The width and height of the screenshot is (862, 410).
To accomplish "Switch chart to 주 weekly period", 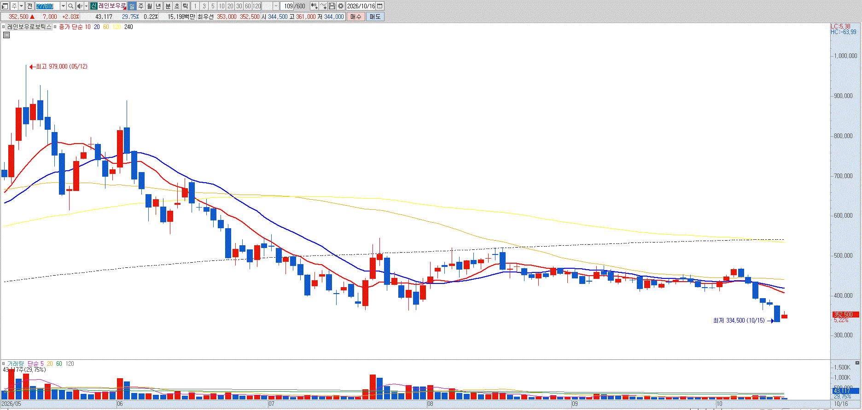I will click(x=141, y=6).
